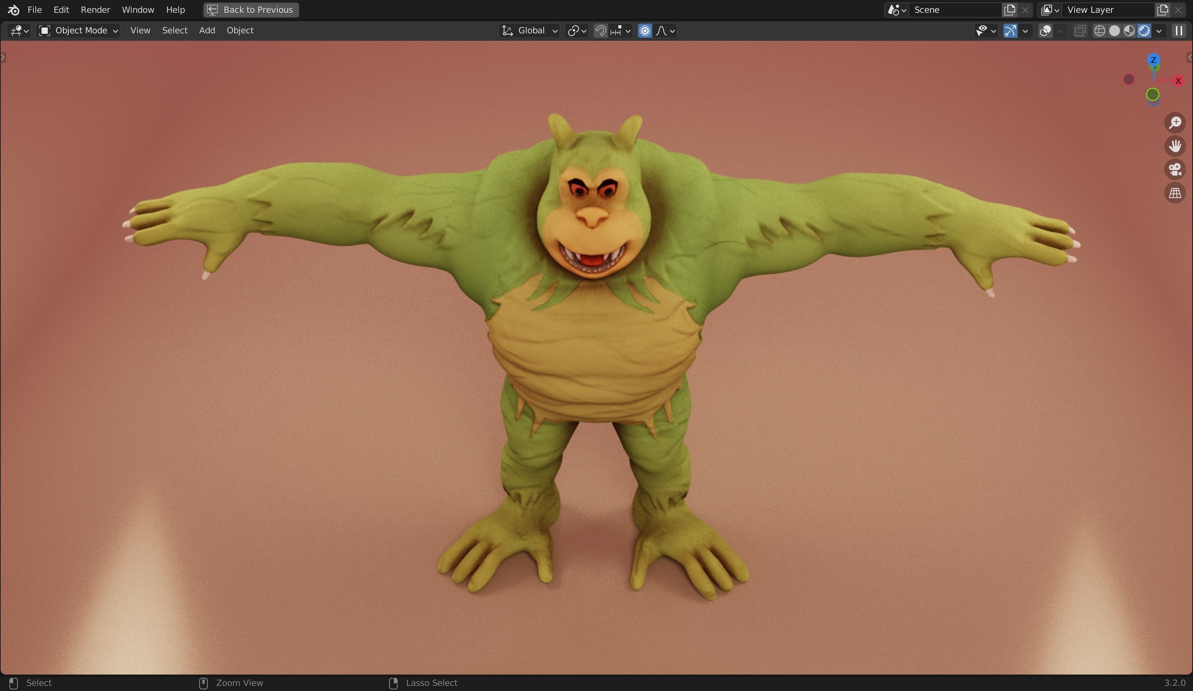1193x691 pixels.
Task: Click the 3.2.0 version label
Action: pyautogui.click(x=1174, y=683)
